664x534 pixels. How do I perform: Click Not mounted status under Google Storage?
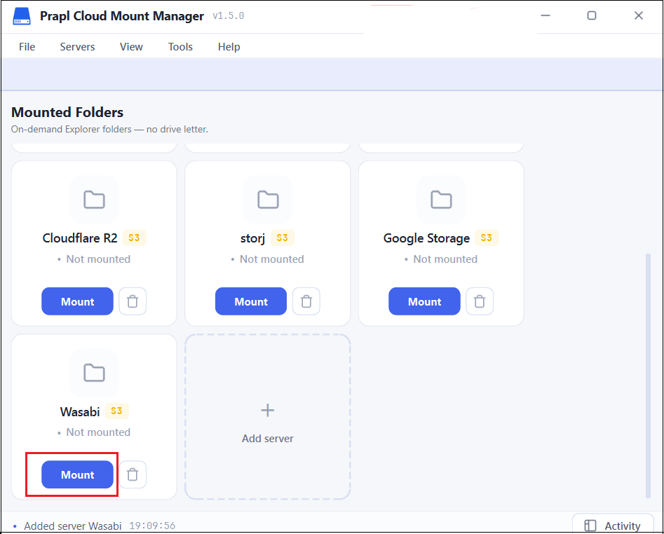pos(441,259)
